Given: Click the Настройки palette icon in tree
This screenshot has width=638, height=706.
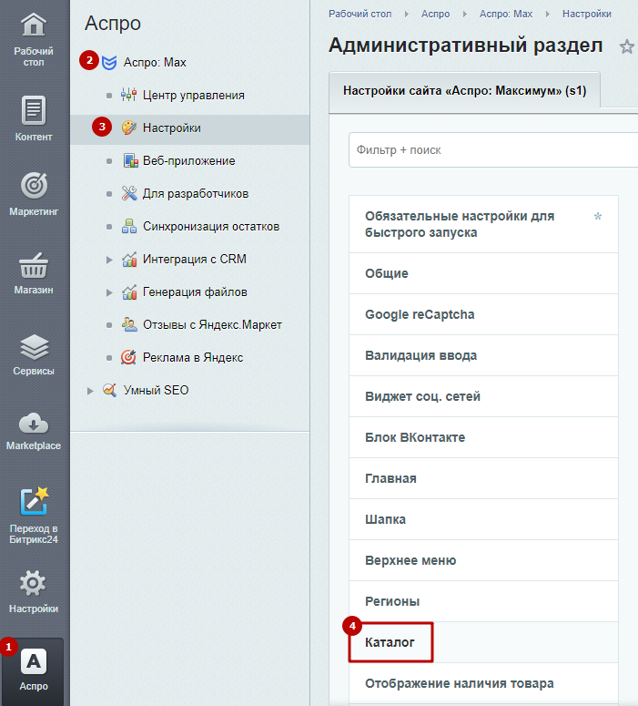Looking at the screenshot, I should [129, 128].
